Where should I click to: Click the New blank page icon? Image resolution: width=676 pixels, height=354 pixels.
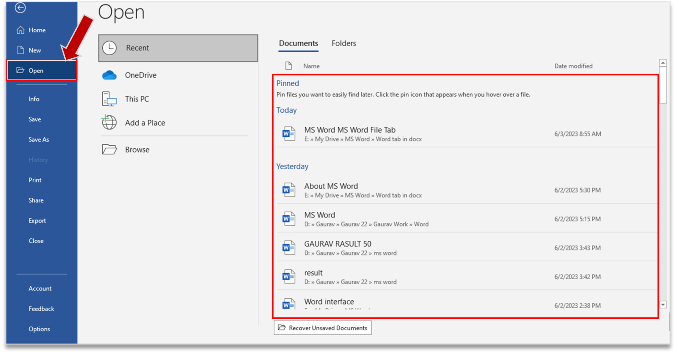(x=20, y=50)
